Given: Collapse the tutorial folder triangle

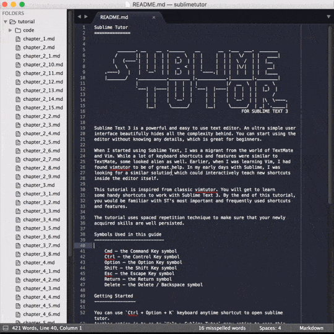Looking at the screenshot, I should 6,22.
